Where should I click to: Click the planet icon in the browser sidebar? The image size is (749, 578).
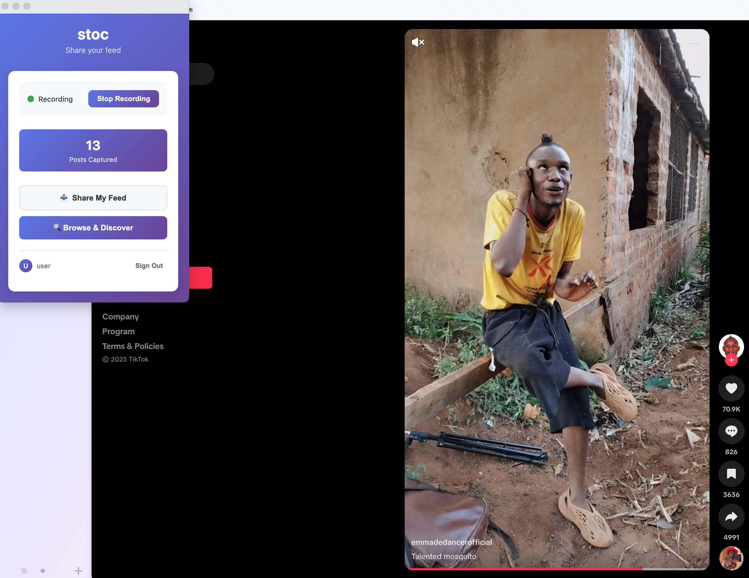(24, 571)
